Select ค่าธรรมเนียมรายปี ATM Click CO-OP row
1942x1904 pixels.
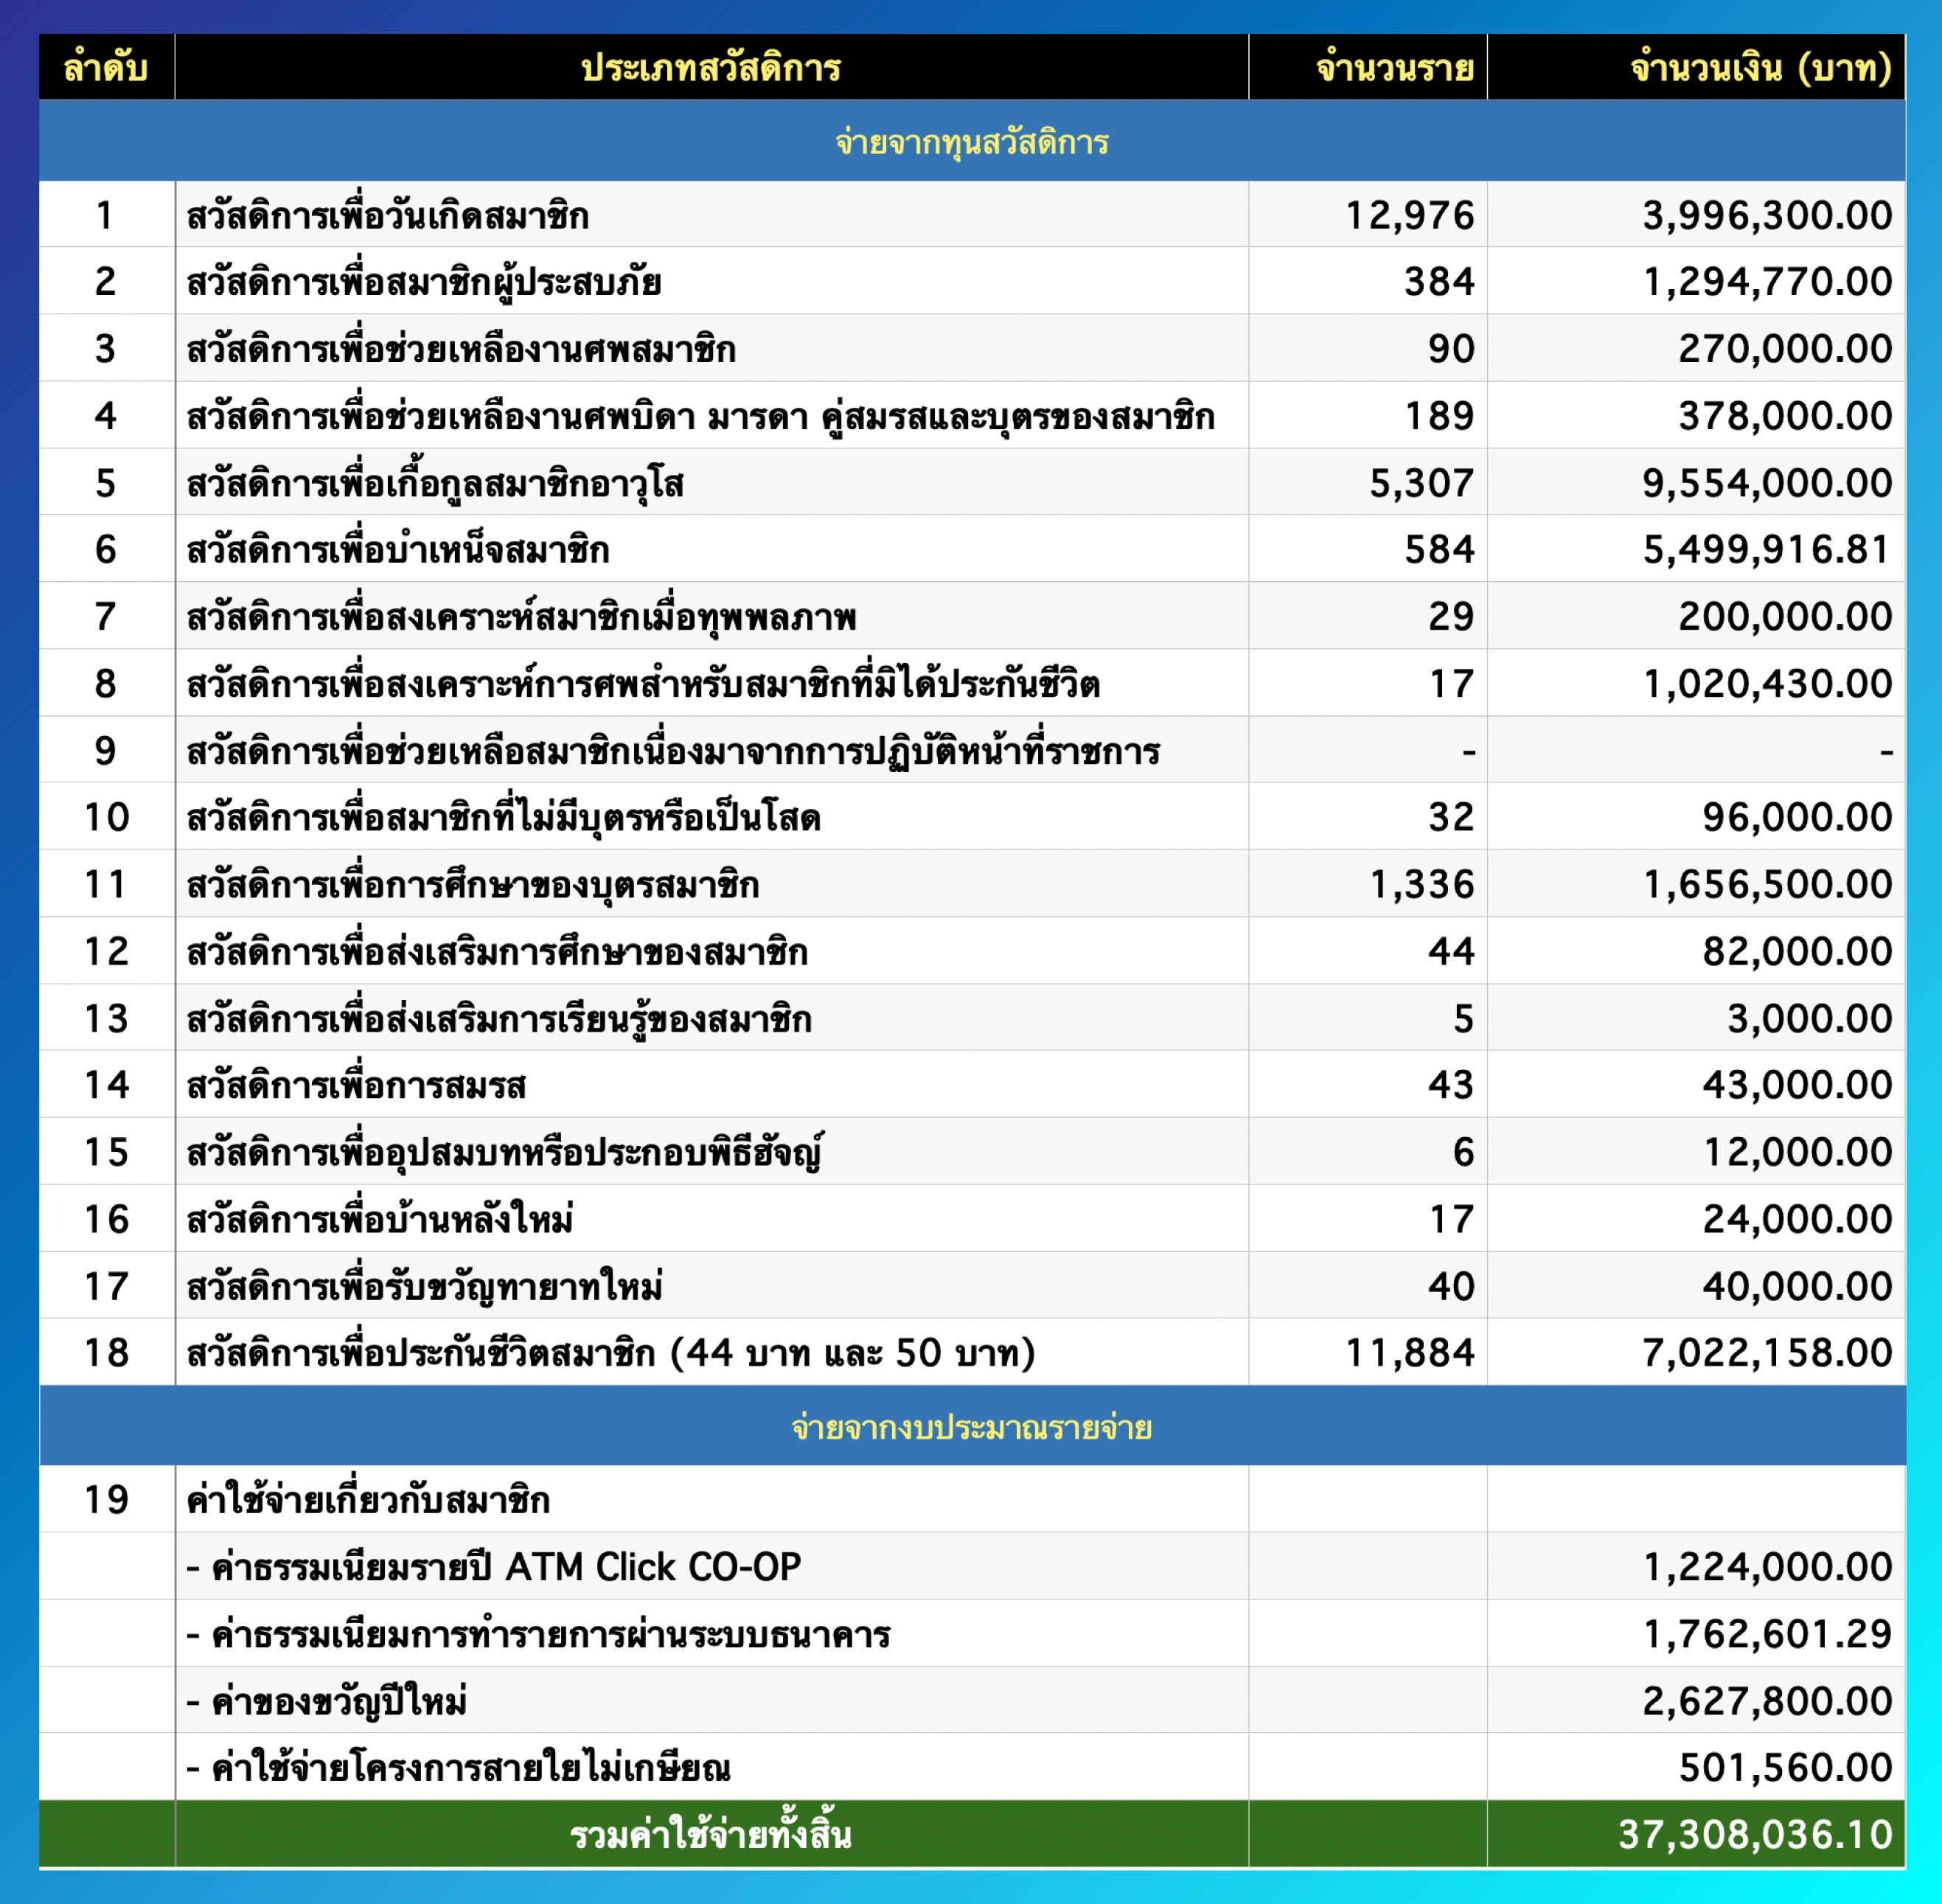coord(494,1567)
